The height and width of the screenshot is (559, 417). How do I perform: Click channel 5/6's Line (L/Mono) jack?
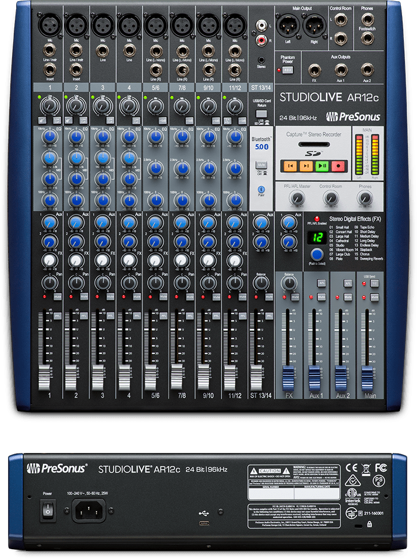[x=155, y=51]
